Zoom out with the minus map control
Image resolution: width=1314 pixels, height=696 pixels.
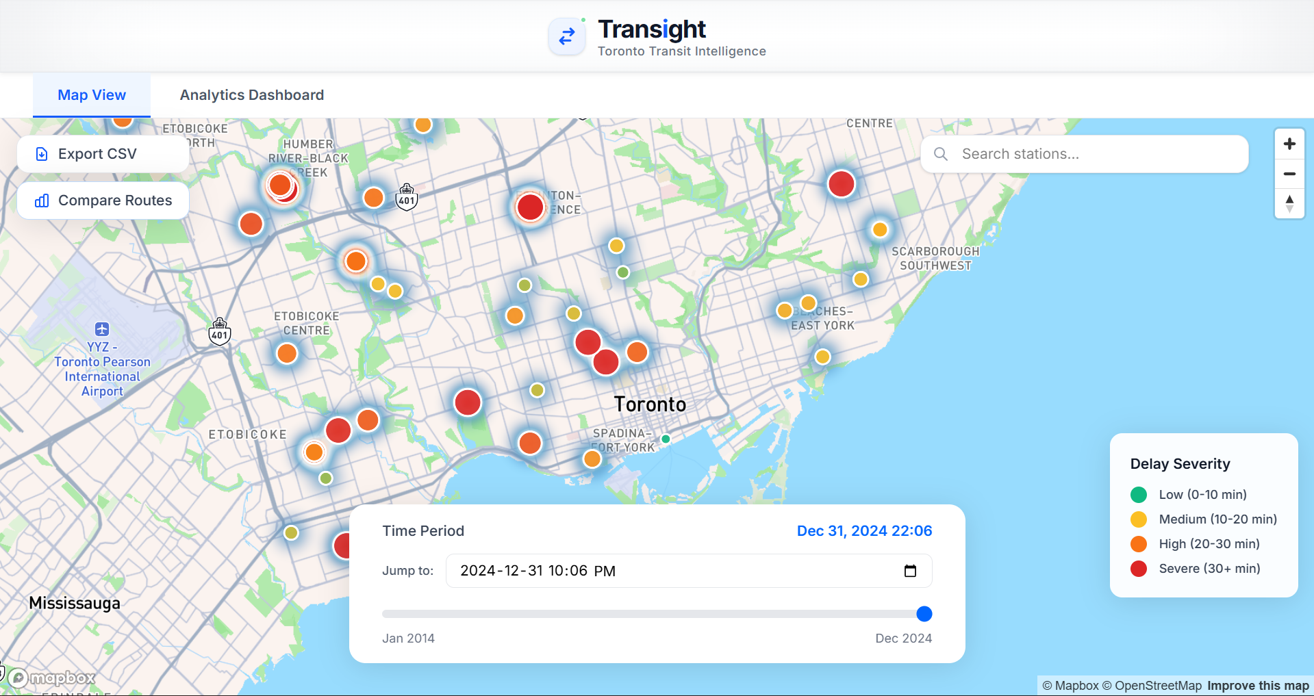(x=1289, y=174)
